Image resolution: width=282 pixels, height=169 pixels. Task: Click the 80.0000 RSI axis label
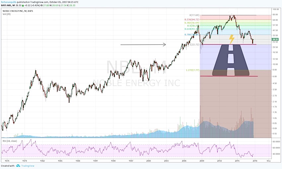(x=276, y=142)
